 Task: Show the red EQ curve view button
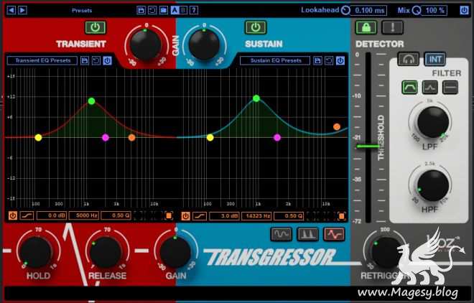click(x=334, y=234)
